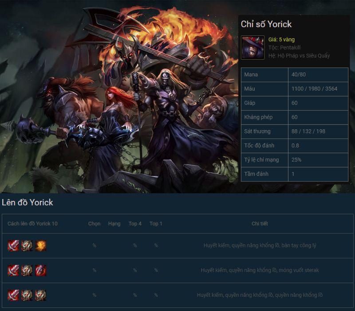
Task: Sort builds by the Chọn column header
Action: click(x=94, y=224)
